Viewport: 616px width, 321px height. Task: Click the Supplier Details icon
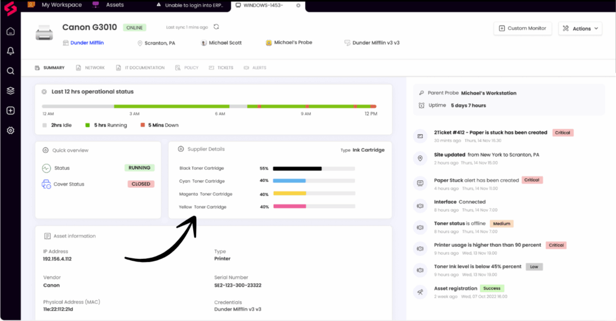[180, 149]
